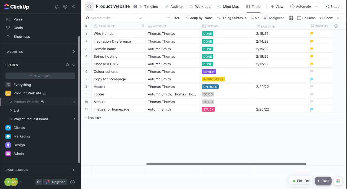Click yellow priority flag for Wire frames

point(312,34)
